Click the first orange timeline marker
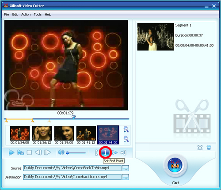Screen dimensions: 221x190 [6, 121]
